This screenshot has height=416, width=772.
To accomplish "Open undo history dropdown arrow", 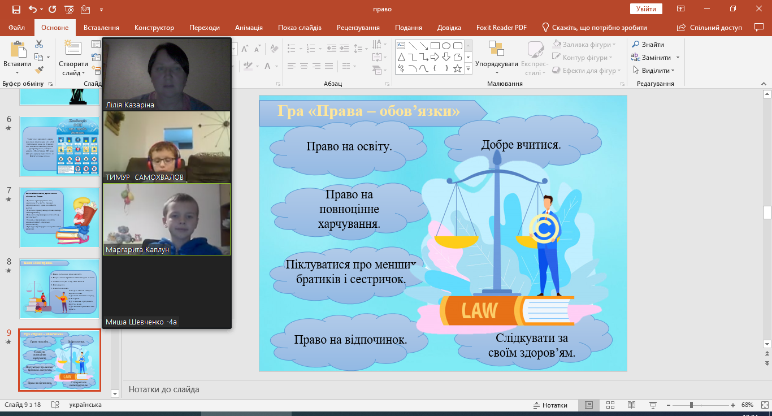I will (x=41, y=10).
